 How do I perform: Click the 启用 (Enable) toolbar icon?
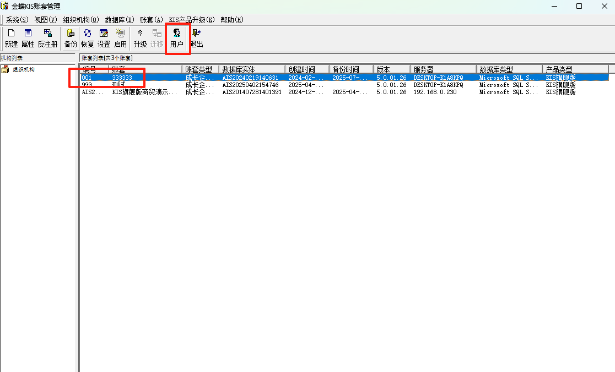click(x=120, y=38)
